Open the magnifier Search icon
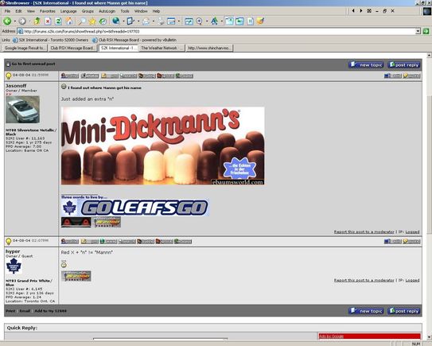Screen dimensions: 432x346 (82, 21)
